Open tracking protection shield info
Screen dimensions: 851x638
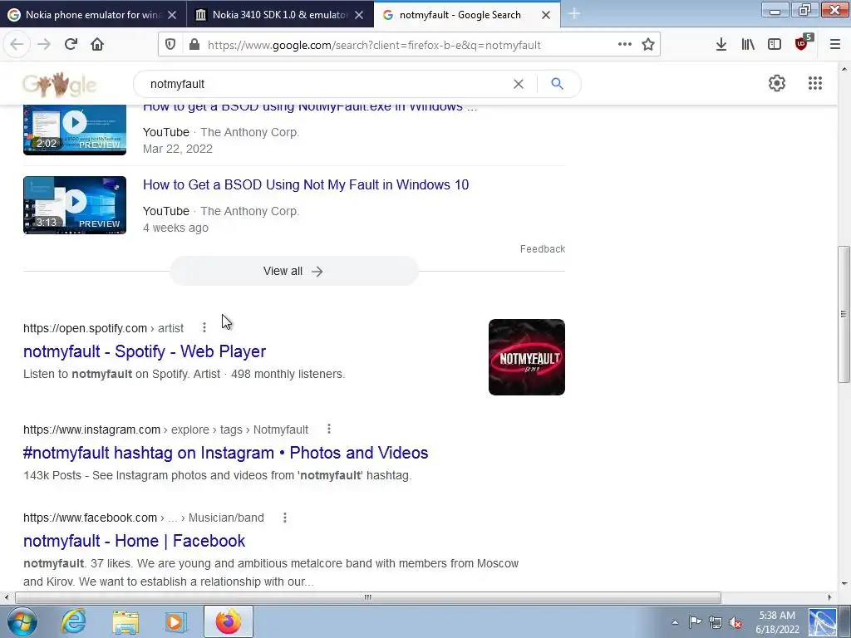click(x=170, y=45)
